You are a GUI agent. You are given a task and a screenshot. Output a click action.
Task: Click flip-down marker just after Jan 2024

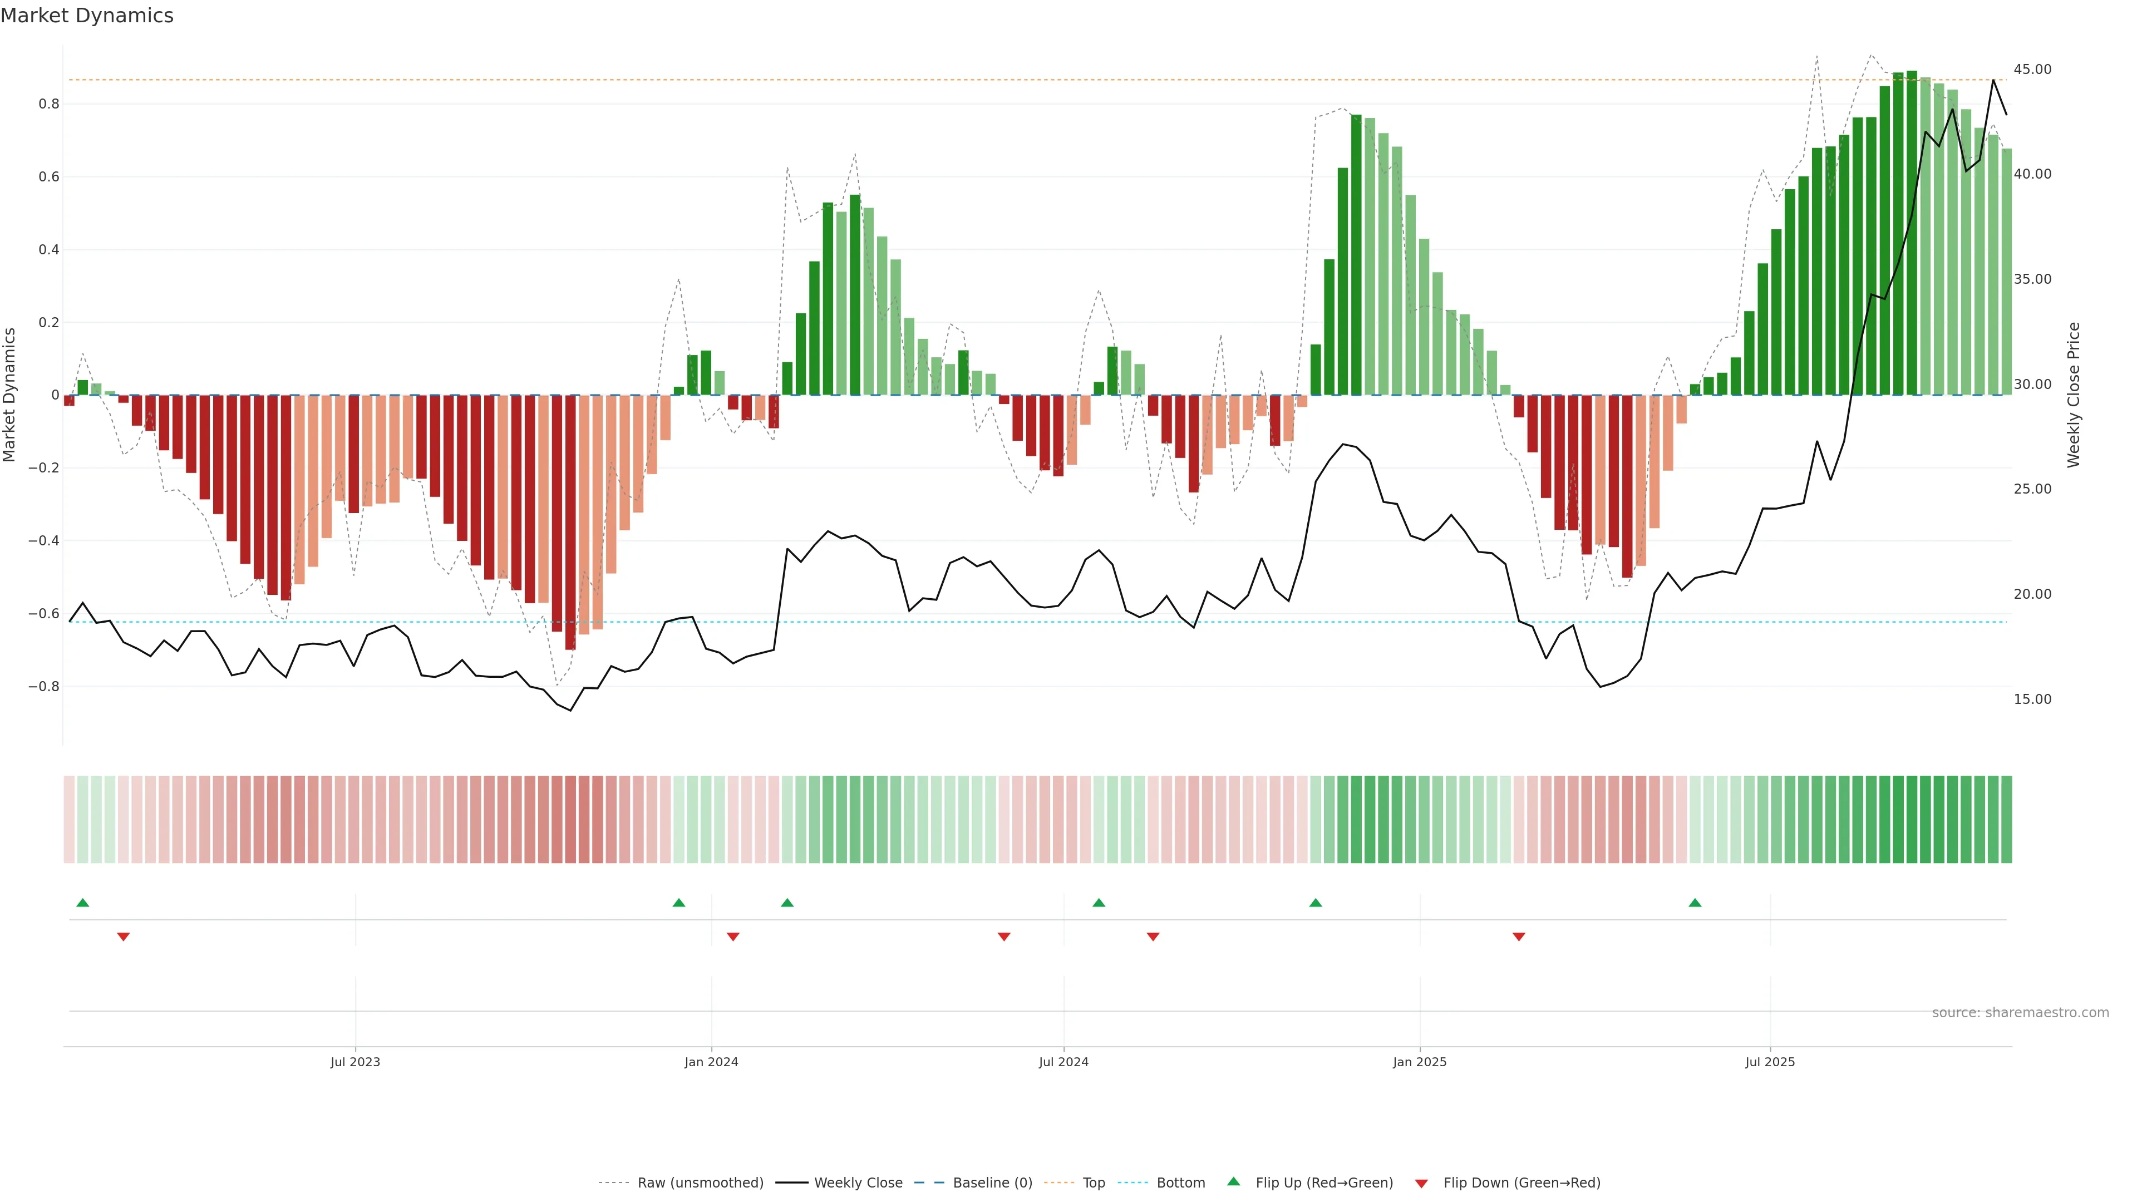732,937
